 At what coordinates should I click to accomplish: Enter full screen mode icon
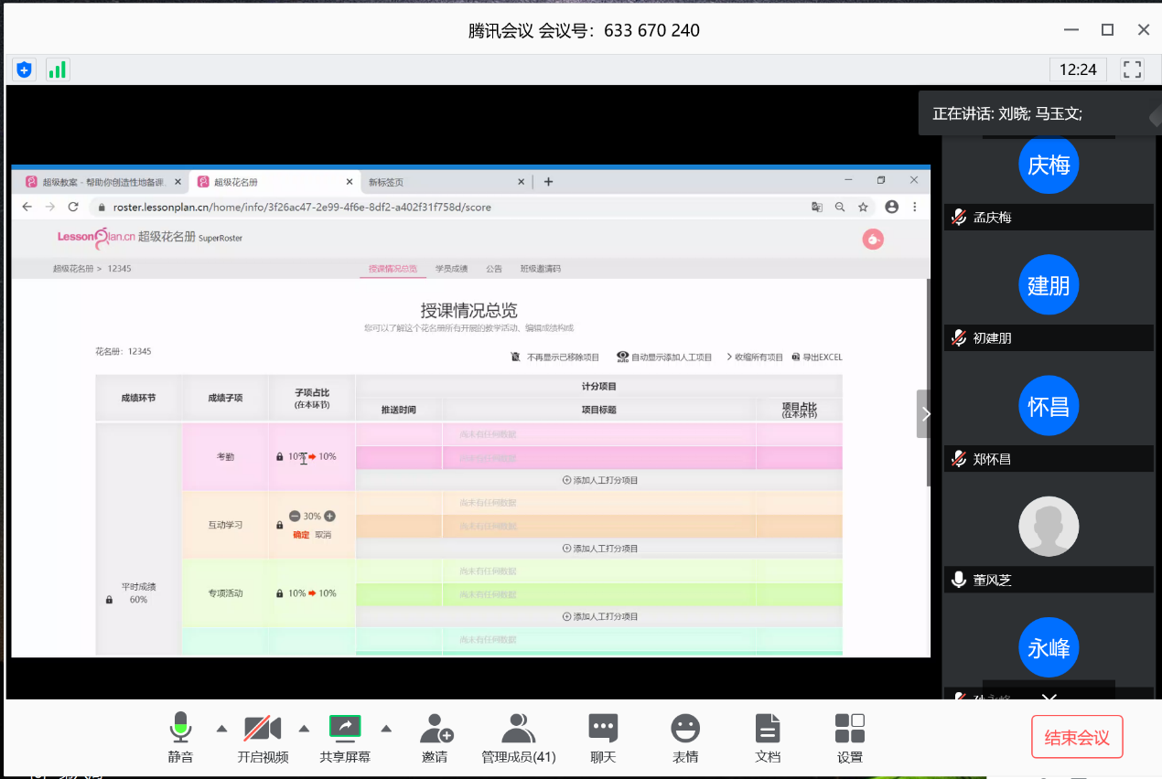tap(1132, 69)
